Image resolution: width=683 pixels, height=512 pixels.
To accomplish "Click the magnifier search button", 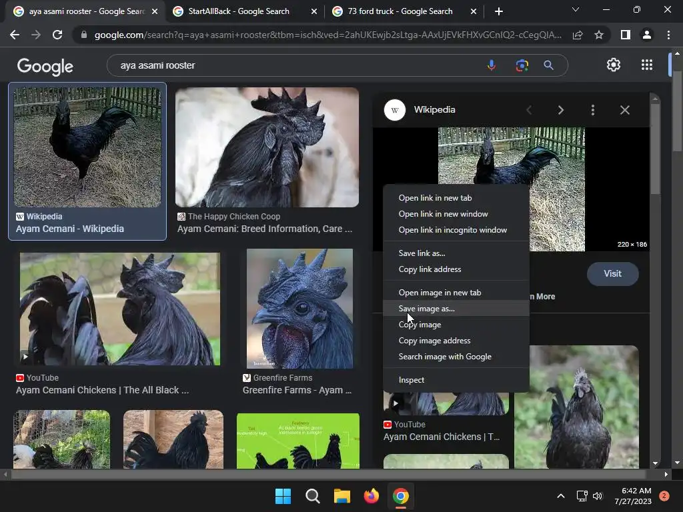I will click(549, 65).
